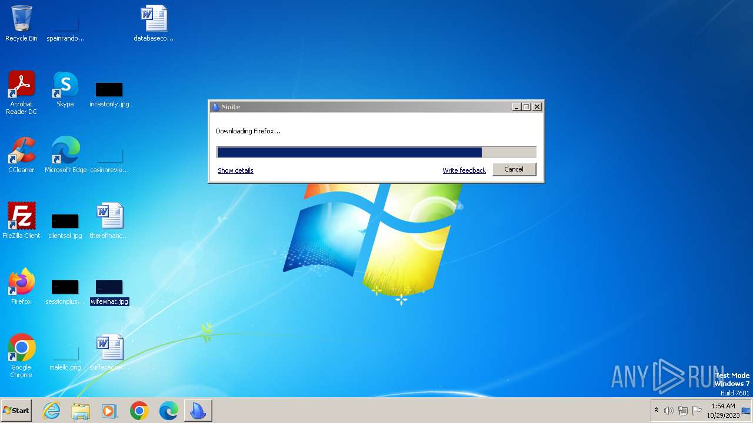Select the sessionplus... desktop file
753x423 pixels.
[65, 291]
